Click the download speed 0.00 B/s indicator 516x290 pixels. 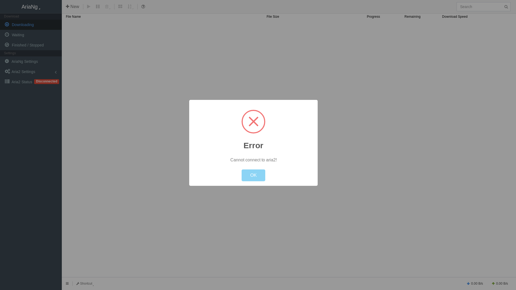tap(475, 284)
